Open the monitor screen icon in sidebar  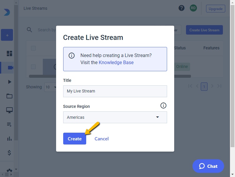[9, 110]
